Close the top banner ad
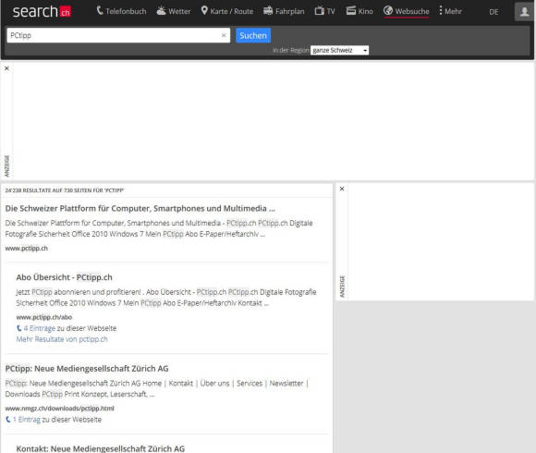The height and width of the screenshot is (453, 536). [x=6, y=68]
